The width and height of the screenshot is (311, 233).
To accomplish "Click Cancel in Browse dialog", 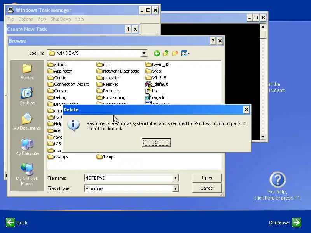I will pos(207,188).
